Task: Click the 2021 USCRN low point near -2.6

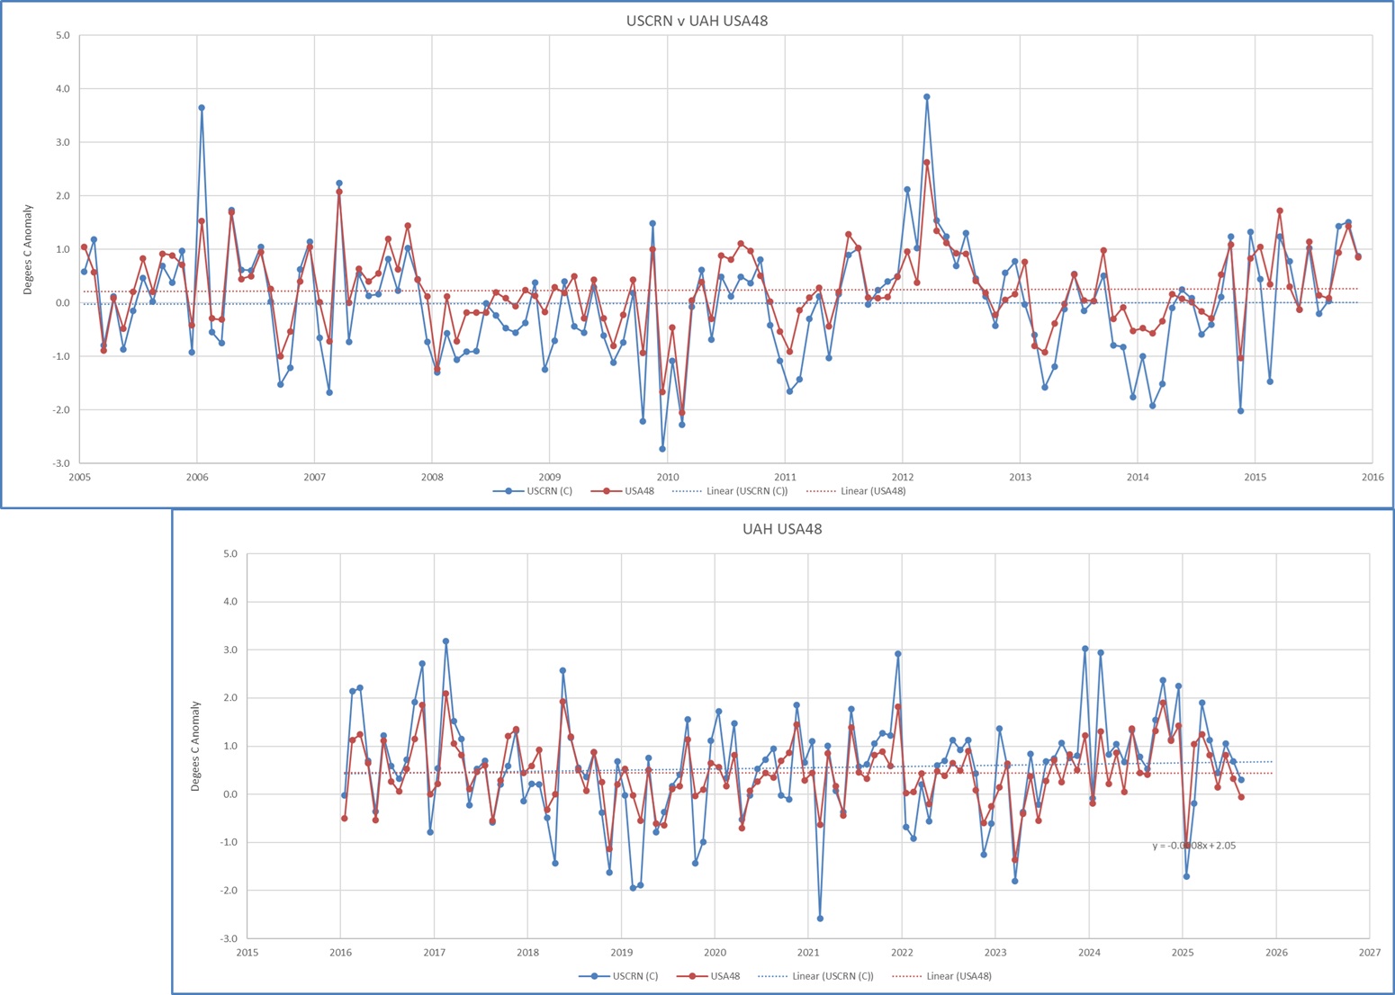Action: pos(820,919)
